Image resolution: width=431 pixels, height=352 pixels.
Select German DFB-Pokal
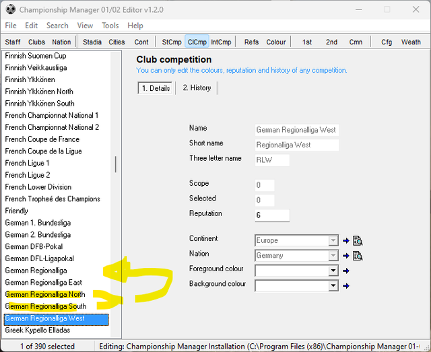[34, 247]
